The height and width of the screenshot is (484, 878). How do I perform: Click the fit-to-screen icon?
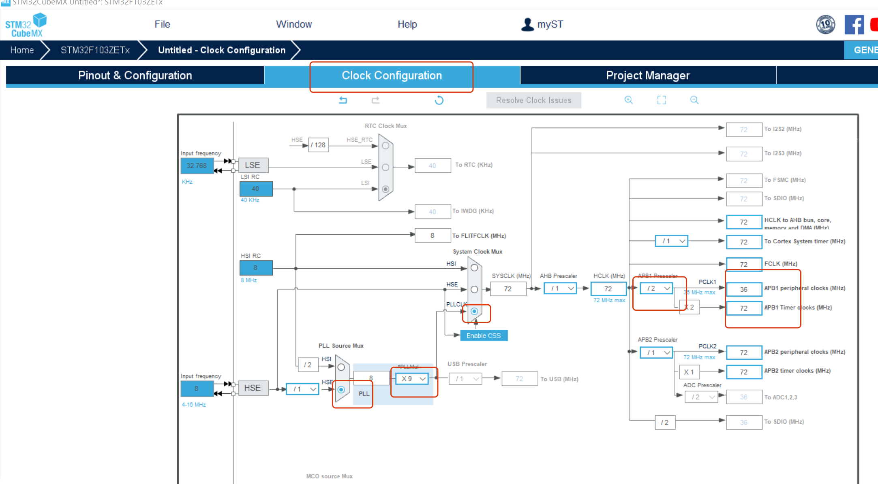pyautogui.click(x=662, y=100)
